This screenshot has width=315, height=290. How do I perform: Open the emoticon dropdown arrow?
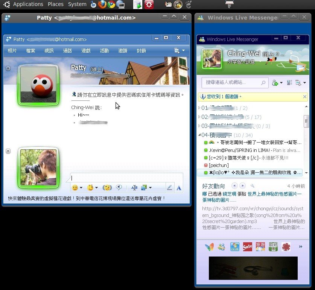click(x=81, y=188)
